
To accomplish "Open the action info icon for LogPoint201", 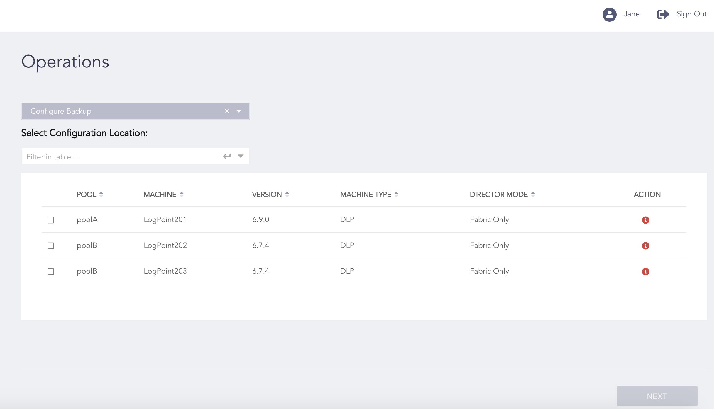I will 646,220.
